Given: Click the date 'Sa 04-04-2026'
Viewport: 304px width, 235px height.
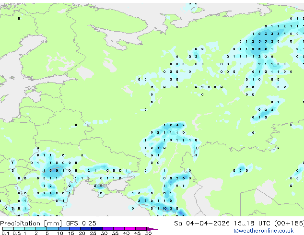Looking at the screenshot, I should coord(202,223).
